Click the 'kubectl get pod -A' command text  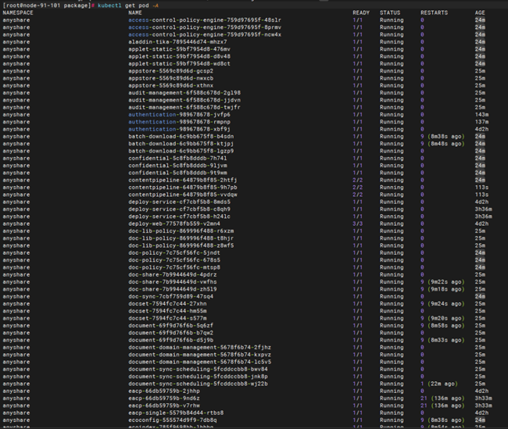(128, 5)
